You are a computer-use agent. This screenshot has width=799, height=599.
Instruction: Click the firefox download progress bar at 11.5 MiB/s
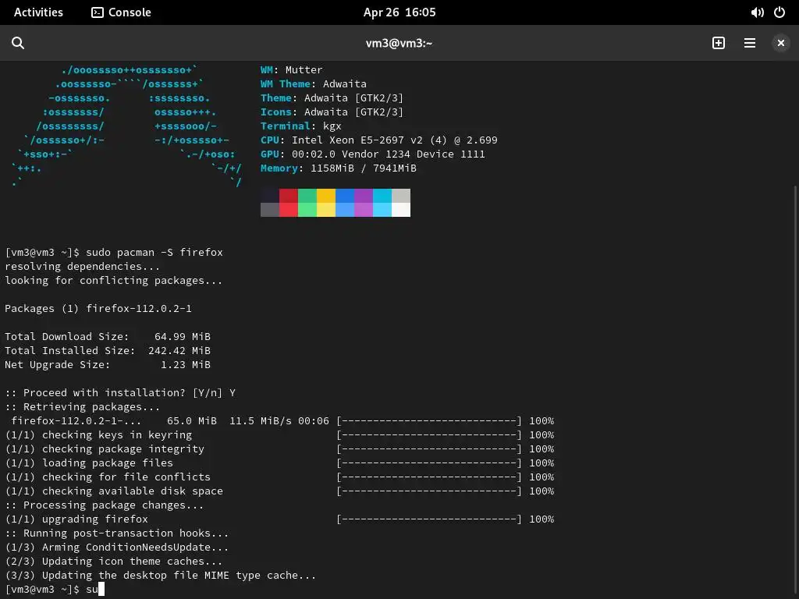pos(429,420)
